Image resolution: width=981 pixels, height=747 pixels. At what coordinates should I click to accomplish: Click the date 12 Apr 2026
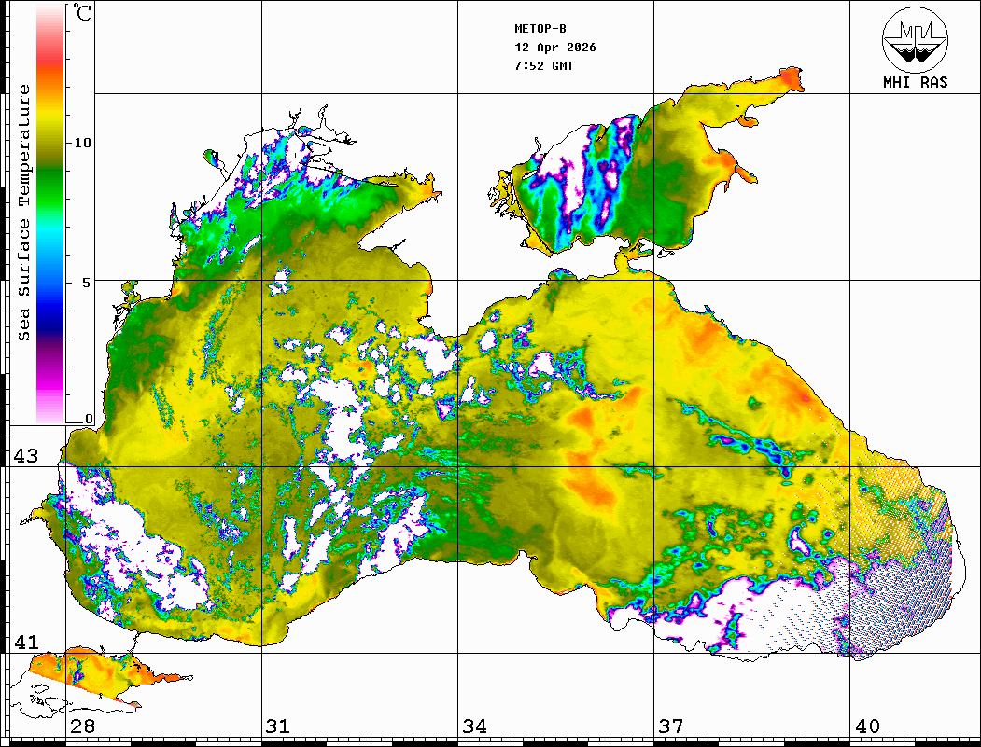[555, 48]
